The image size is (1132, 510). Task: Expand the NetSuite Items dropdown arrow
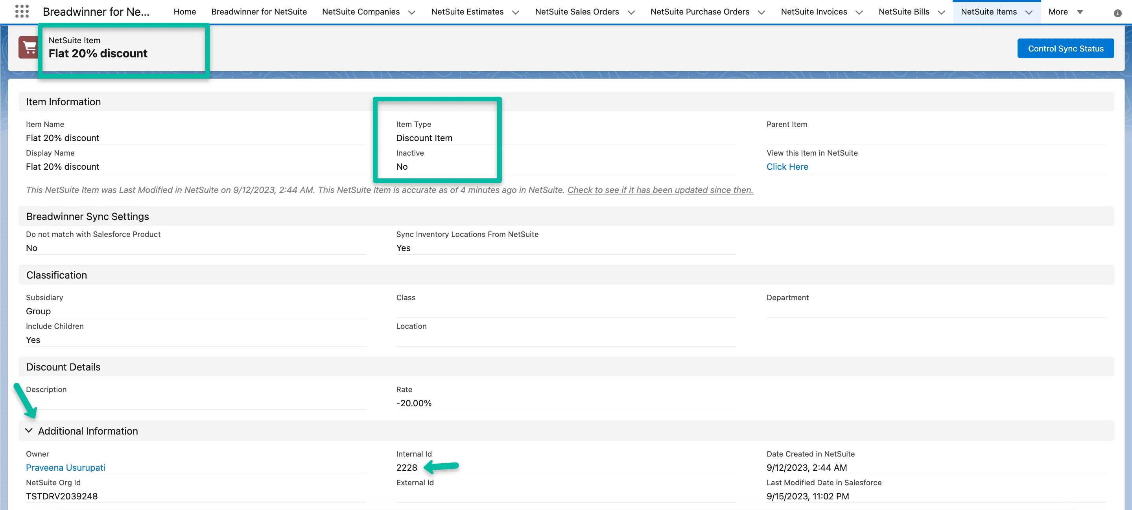[1029, 12]
